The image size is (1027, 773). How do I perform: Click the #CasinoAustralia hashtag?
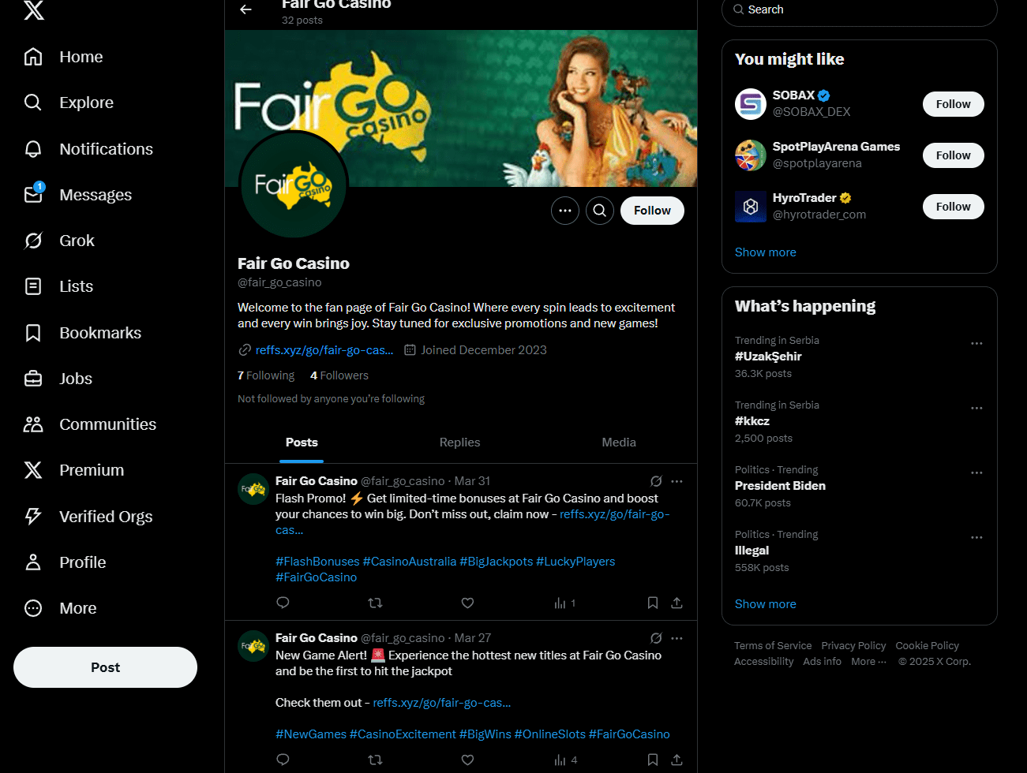(410, 562)
